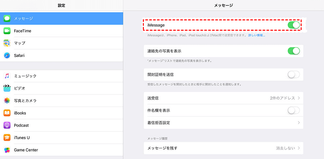324x159 pixels.
Task: Select iTunes U in settings sidebar
Action: point(22,138)
